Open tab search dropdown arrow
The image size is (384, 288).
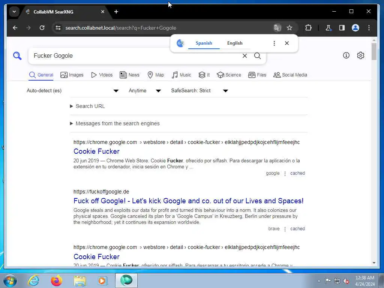click(14, 12)
